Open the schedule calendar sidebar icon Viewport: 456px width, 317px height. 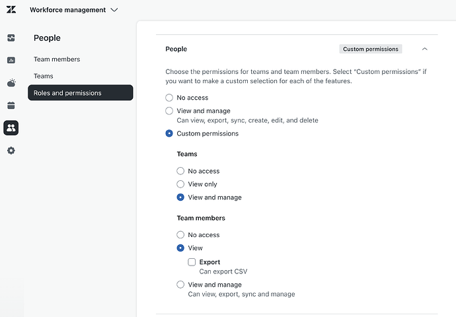11,105
